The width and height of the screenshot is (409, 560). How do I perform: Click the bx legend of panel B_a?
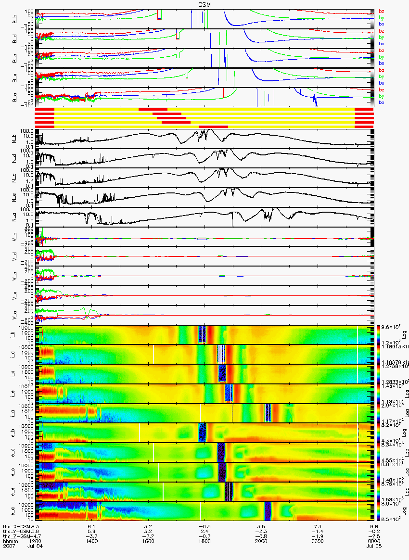pos(381,102)
